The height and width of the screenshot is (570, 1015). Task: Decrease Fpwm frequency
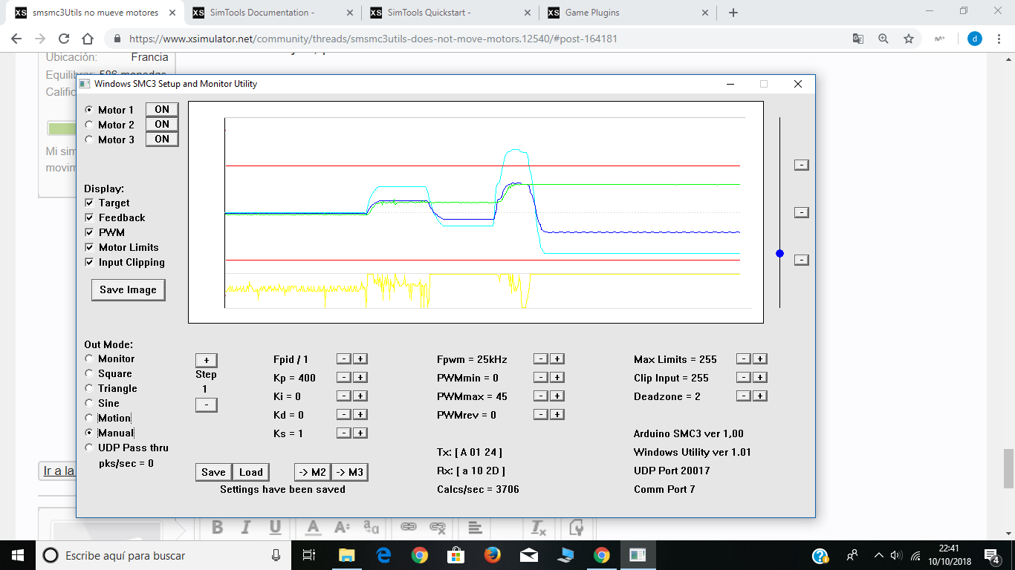(x=541, y=358)
